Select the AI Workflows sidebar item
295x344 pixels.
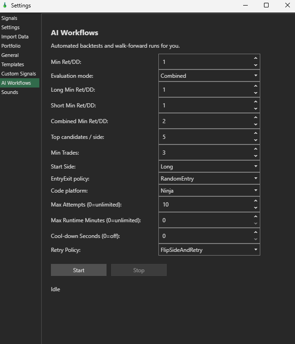pos(19,83)
